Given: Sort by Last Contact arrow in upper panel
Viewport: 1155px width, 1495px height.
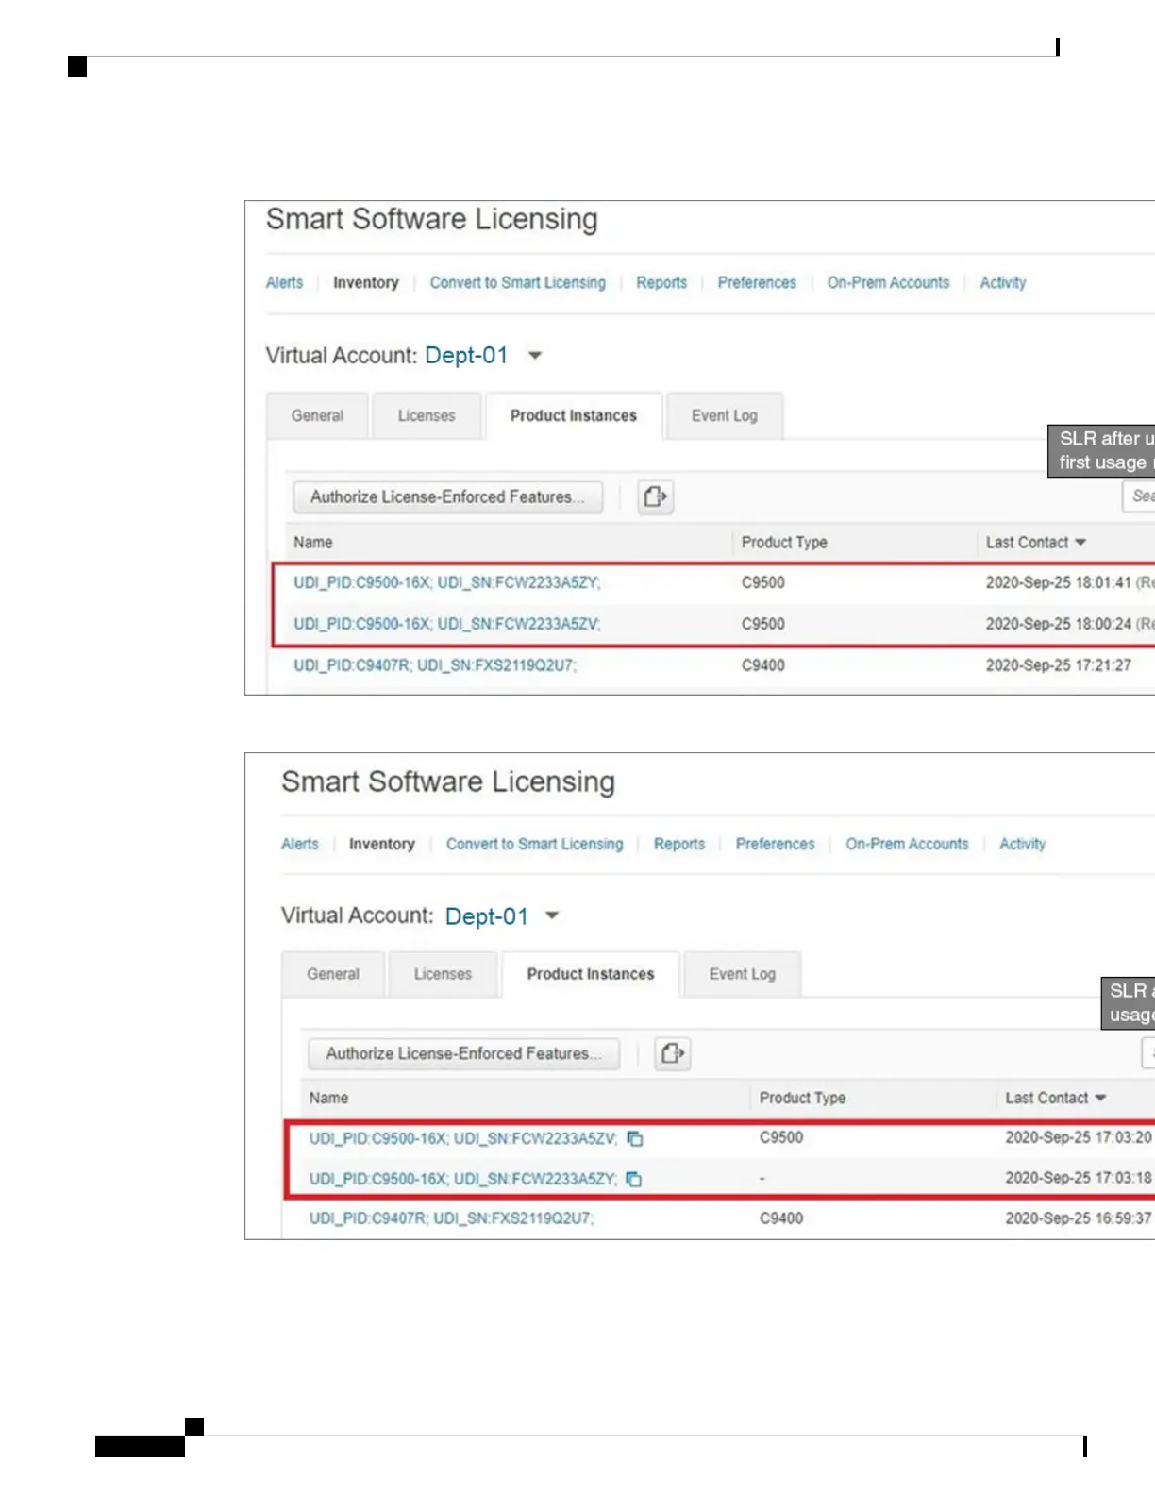Looking at the screenshot, I should point(1080,543).
